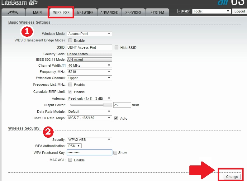Uncheck the Max TX Rate Auto checkbox
Image resolution: width=247 pixels, height=181 pixels.
116,118
